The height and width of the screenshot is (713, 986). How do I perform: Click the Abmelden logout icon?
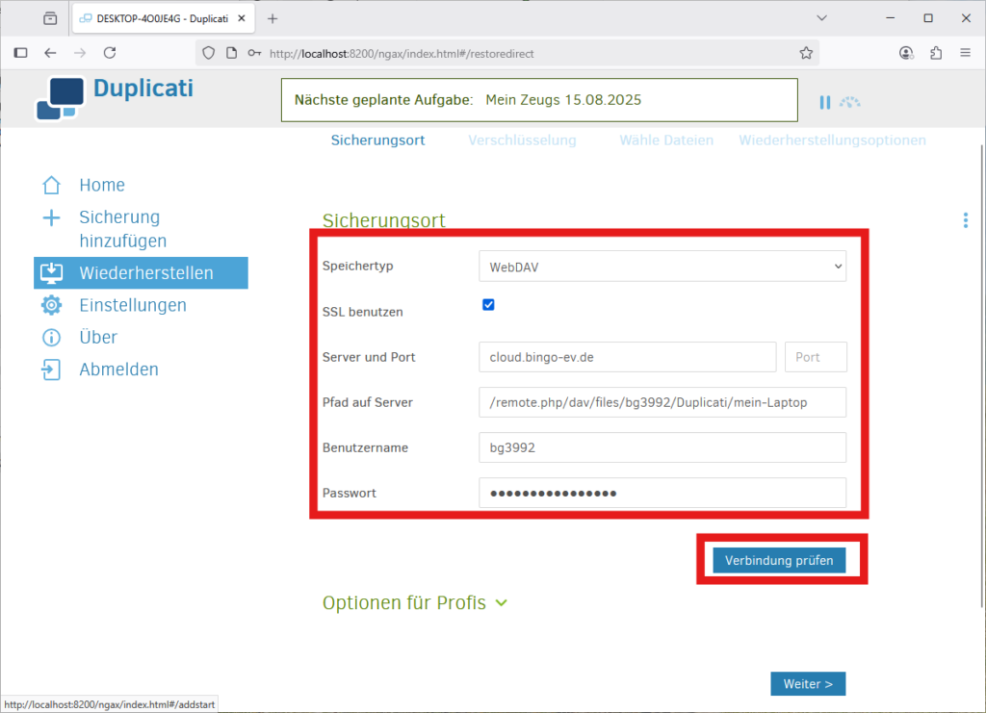[x=52, y=369]
